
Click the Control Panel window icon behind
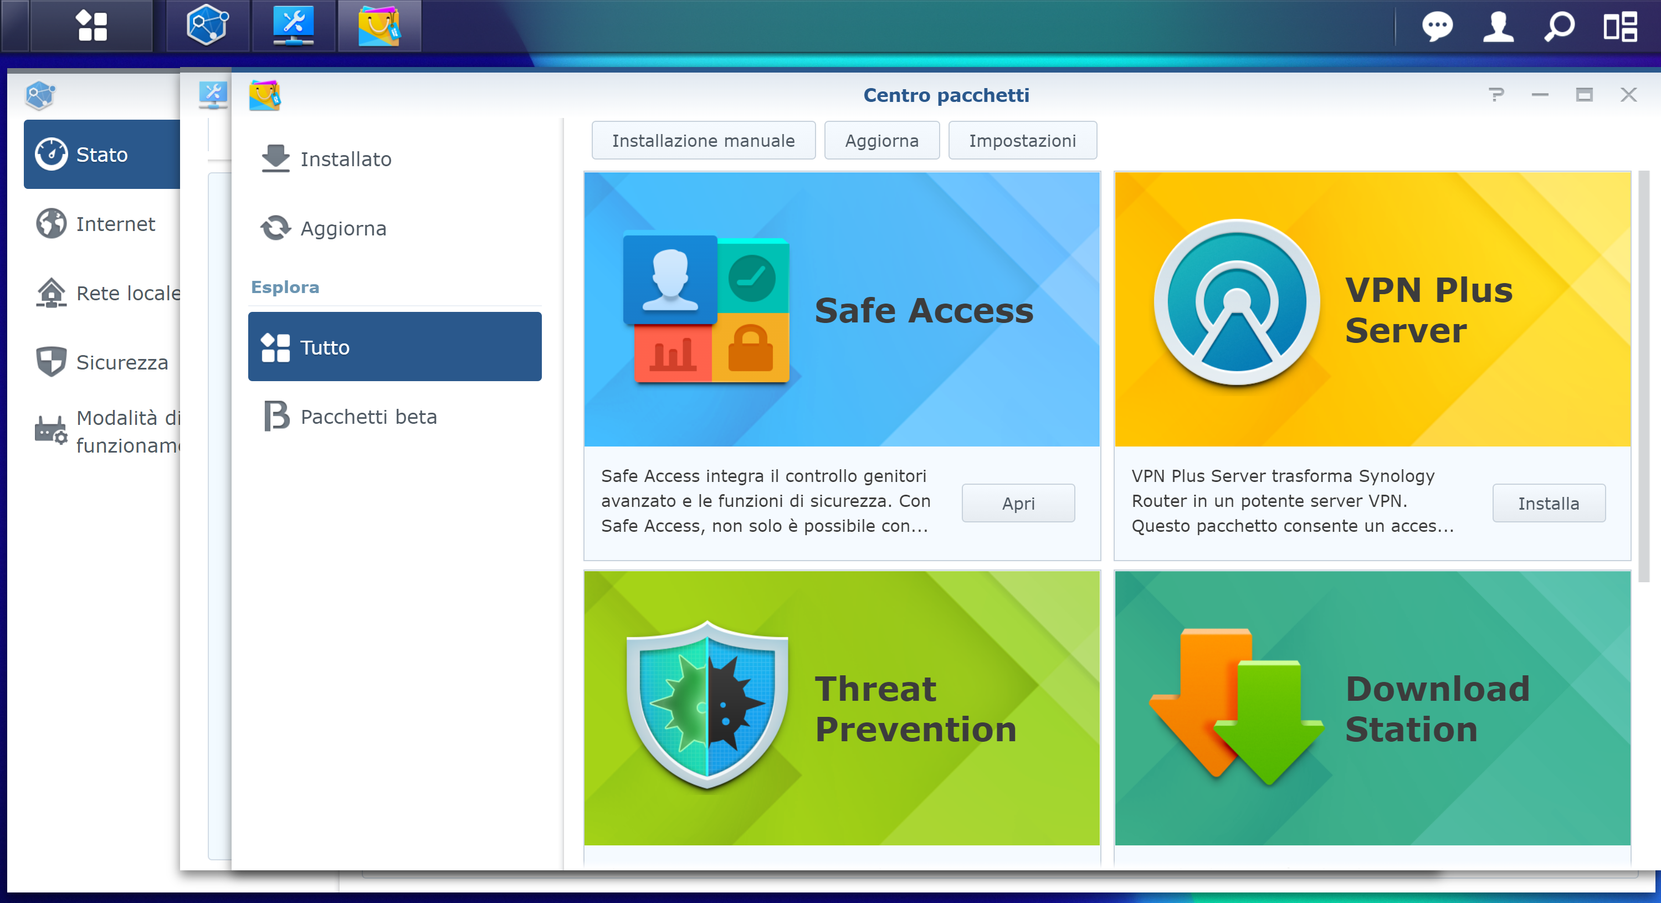click(x=213, y=95)
